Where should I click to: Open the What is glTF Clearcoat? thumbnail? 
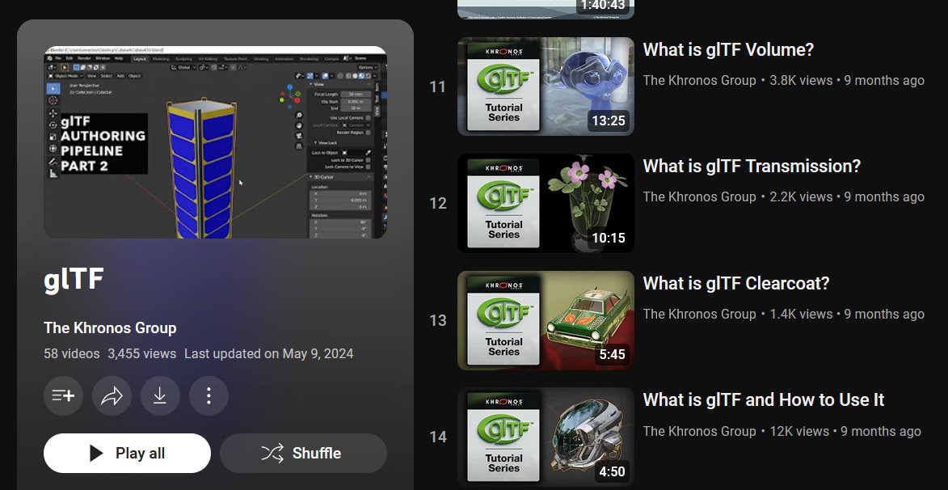[546, 320]
